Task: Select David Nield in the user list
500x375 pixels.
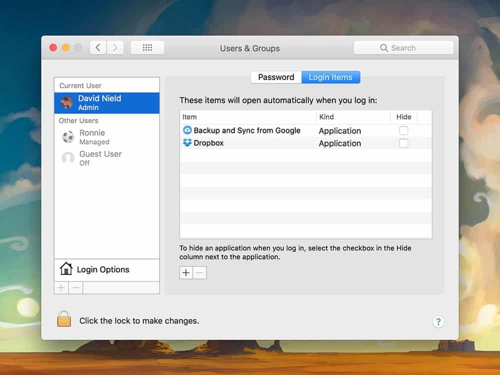Action: click(x=106, y=102)
